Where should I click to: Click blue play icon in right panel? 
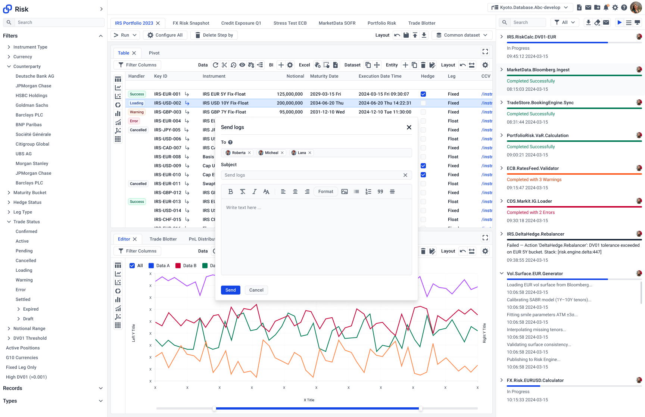620,22
